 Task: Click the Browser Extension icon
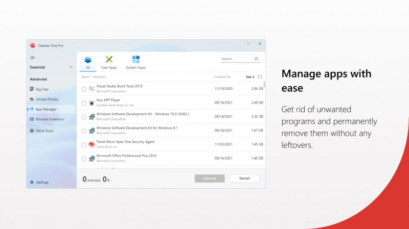click(x=32, y=119)
